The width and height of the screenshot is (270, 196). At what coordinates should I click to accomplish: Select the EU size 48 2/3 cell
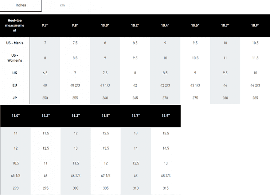[x=165, y=175]
